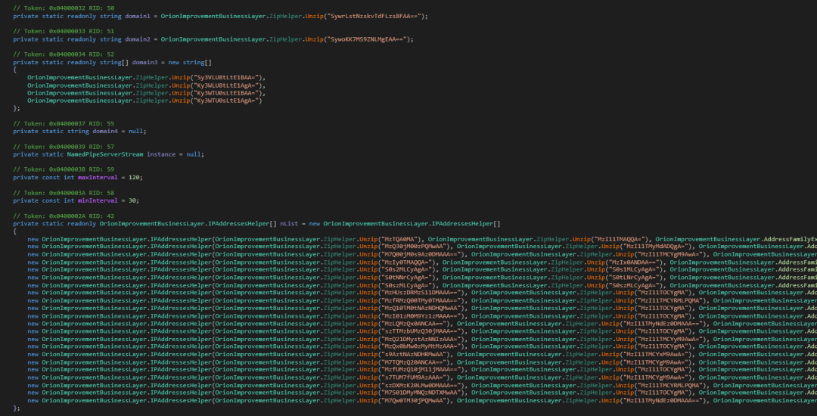Image resolution: width=817 pixels, height=416 pixels.
Task: Click the comment 'Token: 0x04000032 RID: 50'
Action: [x=64, y=8]
